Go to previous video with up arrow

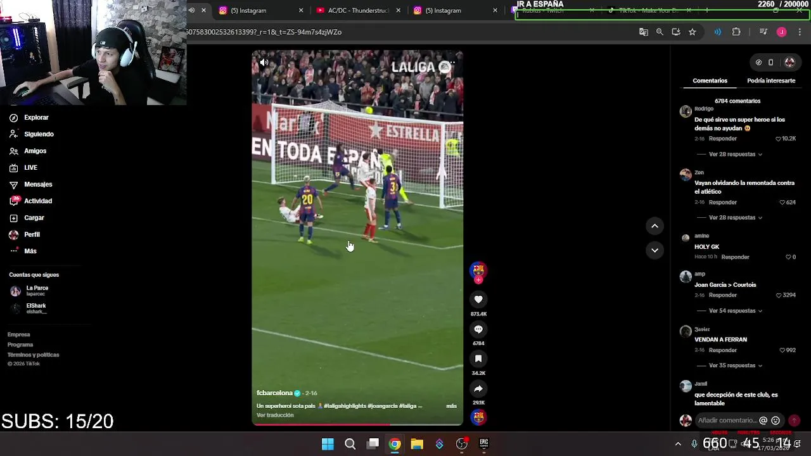[x=655, y=225]
